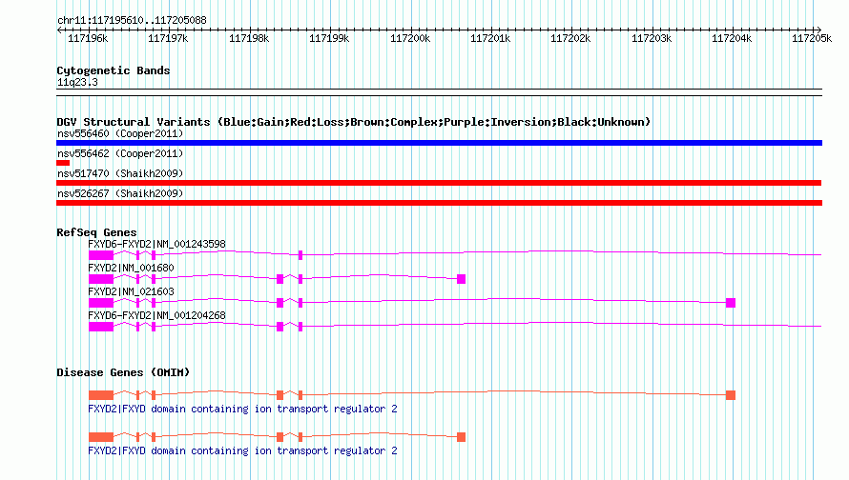Click the 11q23.3 cytogenetic band label
This screenshot has width=849, height=480.
coord(77,82)
